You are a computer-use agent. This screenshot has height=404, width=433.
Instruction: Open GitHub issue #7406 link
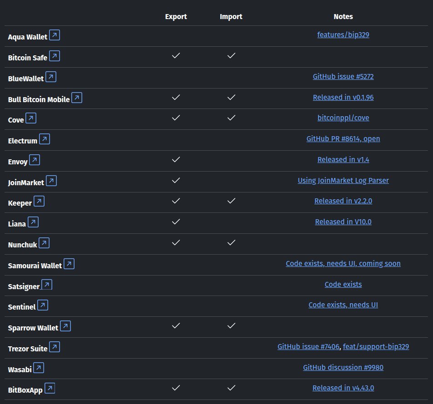click(x=308, y=347)
